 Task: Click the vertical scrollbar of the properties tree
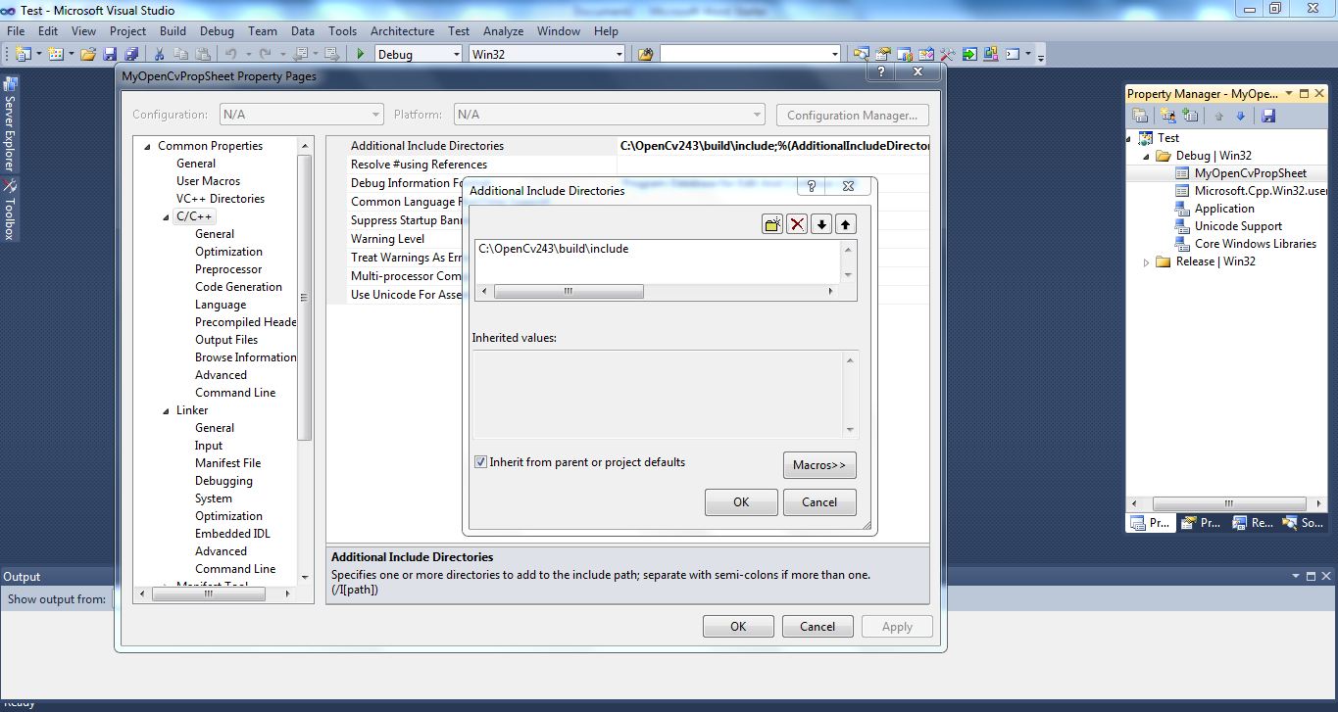pyautogui.click(x=305, y=298)
